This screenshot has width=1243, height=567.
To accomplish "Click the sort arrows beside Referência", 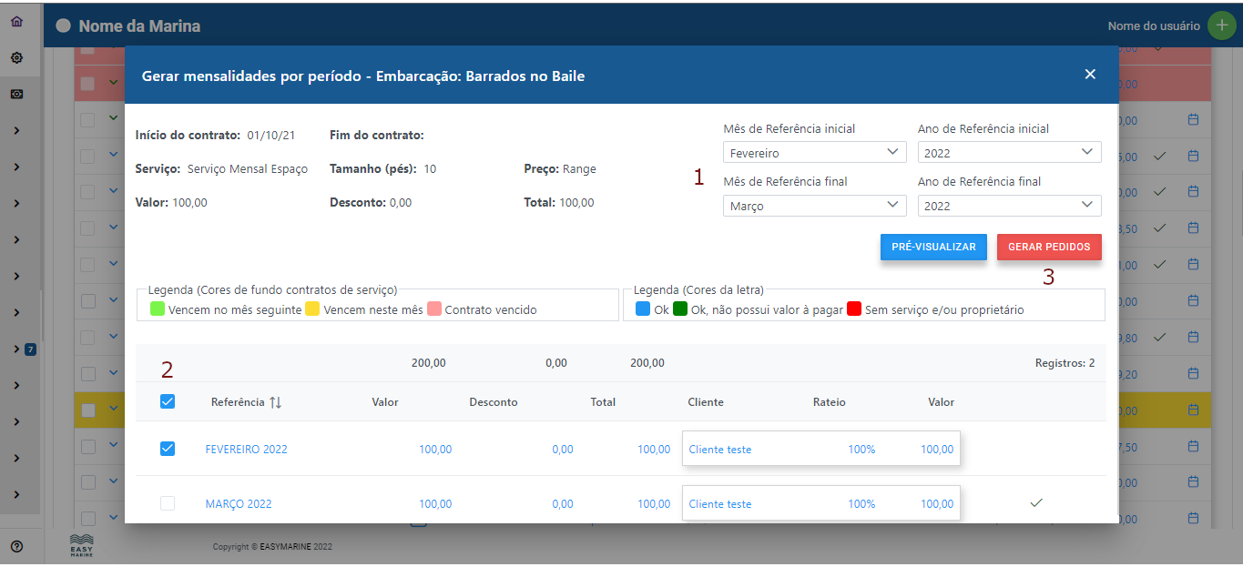I will [x=275, y=402].
